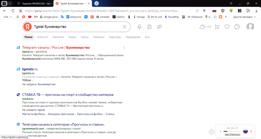Open the VK bookmark icon
Screen dimensions: 261x139
[x=86, y=17]
